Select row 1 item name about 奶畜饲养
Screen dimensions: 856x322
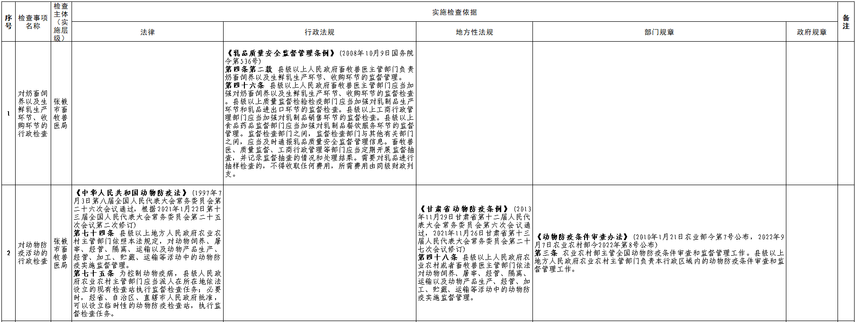[x=33, y=114]
